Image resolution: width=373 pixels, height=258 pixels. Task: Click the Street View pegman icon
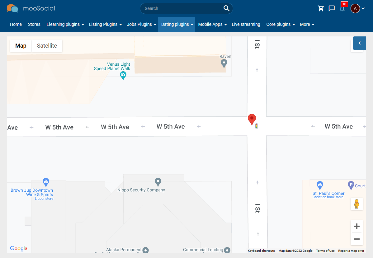click(356, 204)
